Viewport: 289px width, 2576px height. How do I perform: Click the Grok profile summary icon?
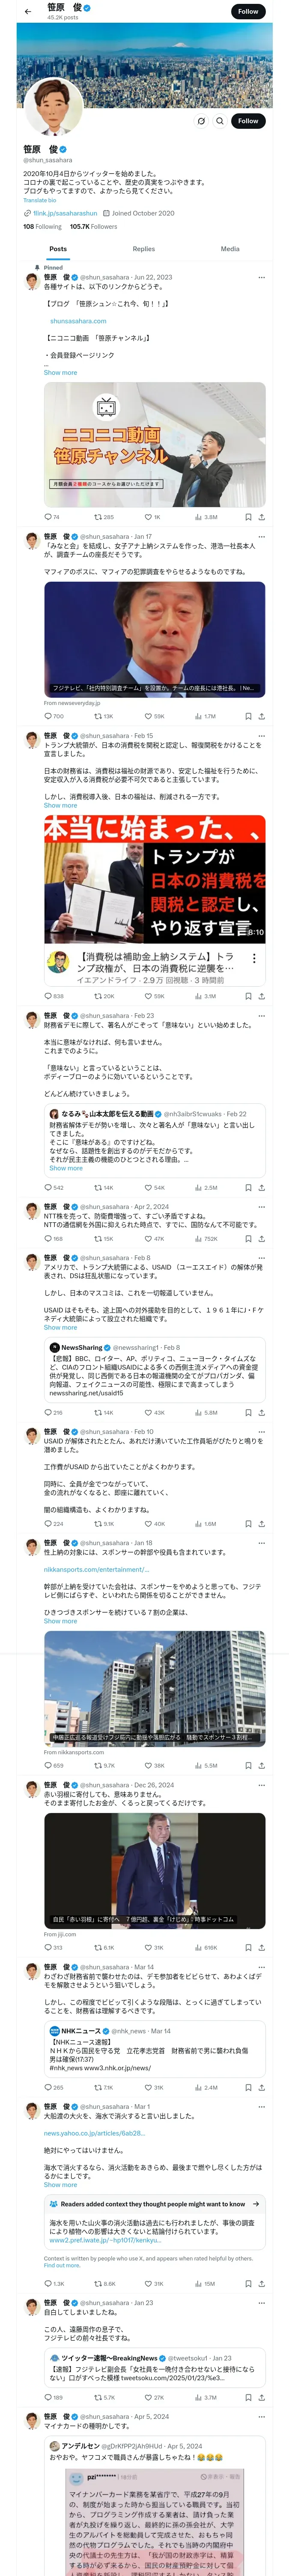[x=200, y=121]
